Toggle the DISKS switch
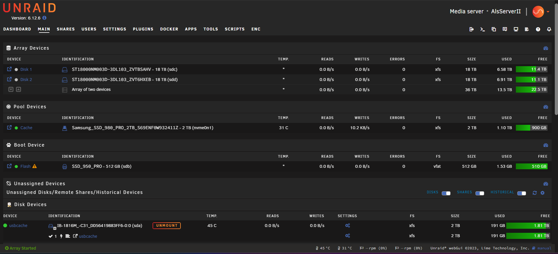Screen dimensions: 558x254 [x=446, y=193]
